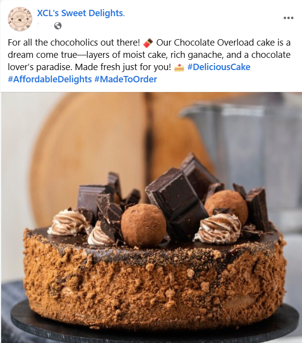The width and height of the screenshot is (302, 343).
Task: Open XCL's Sweet Delights profile picture
Action: pyautogui.click(x=20, y=19)
